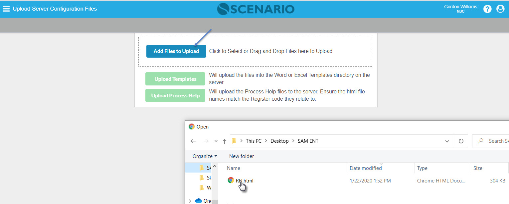Open the recent locations dropdown arrow

pyautogui.click(x=216, y=141)
